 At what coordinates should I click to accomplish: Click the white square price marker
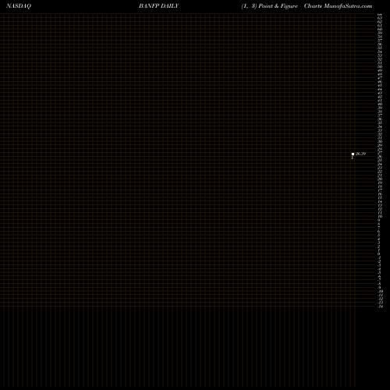(353, 154)
